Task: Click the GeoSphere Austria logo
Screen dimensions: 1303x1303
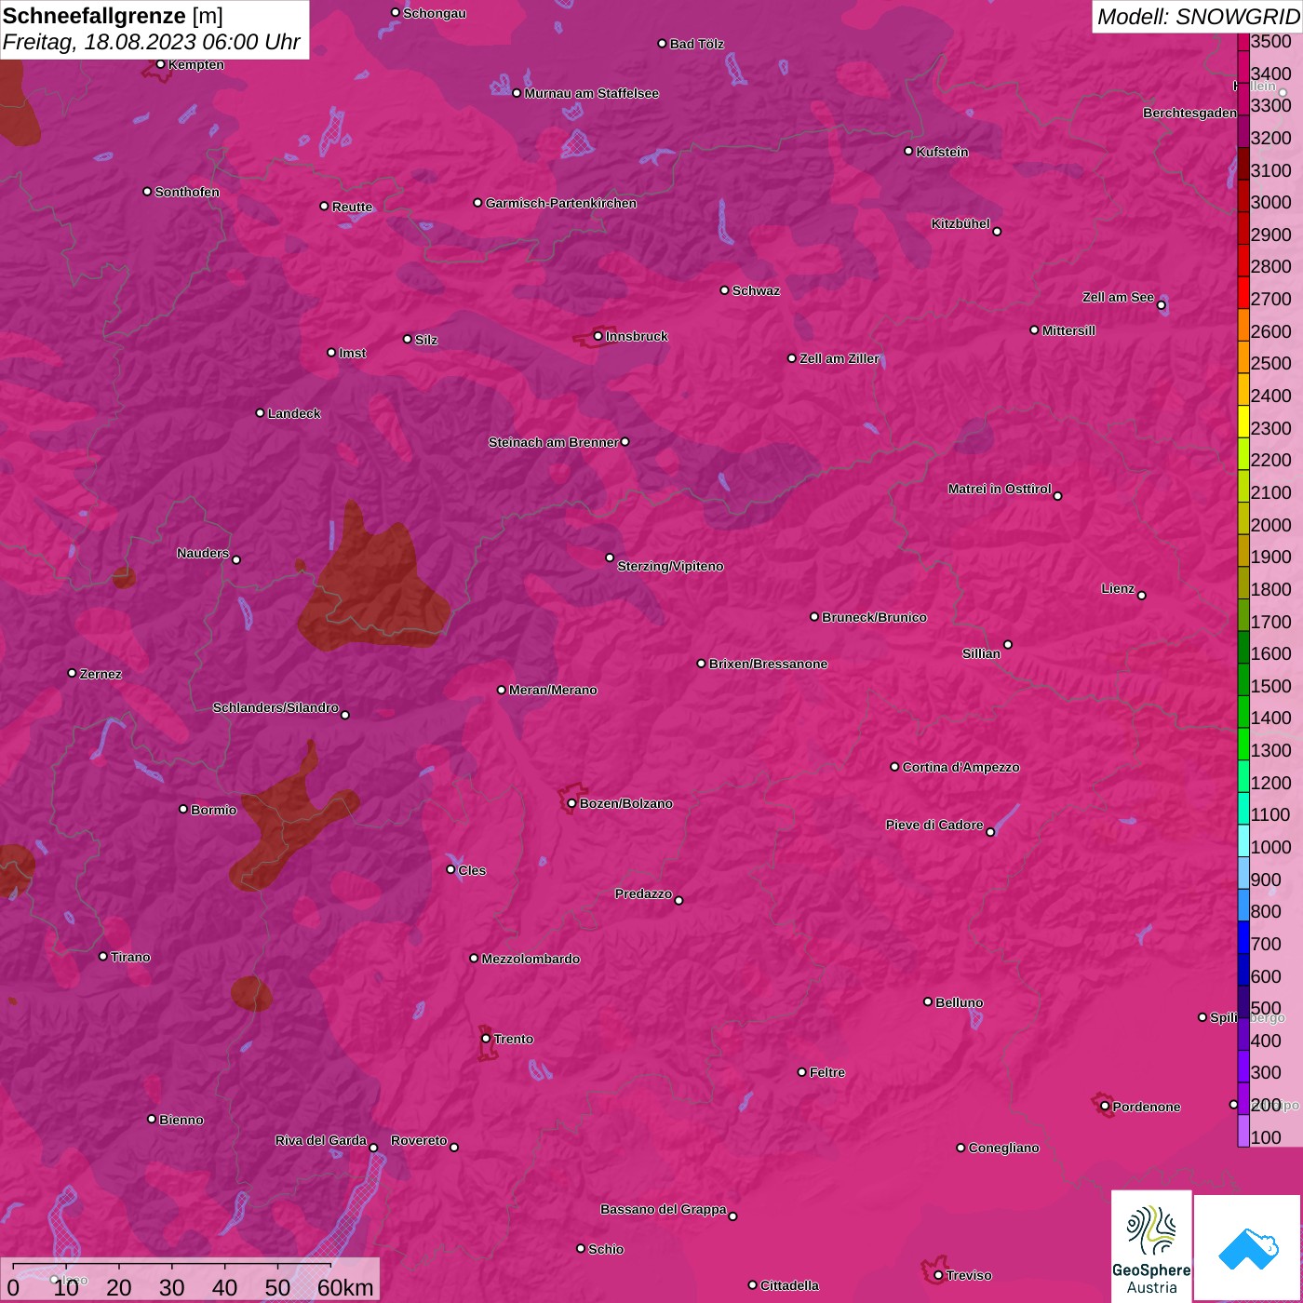Action: [x=1151, y=1245]
